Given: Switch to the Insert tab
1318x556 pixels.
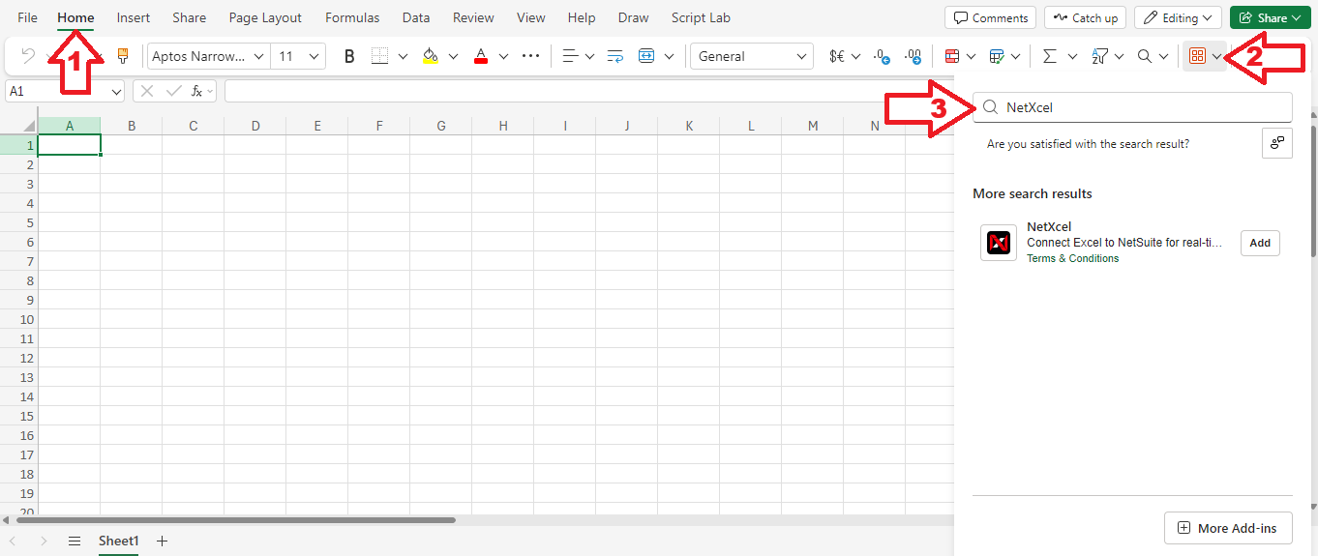Looking at the screenshot, I should pos(134,17).
